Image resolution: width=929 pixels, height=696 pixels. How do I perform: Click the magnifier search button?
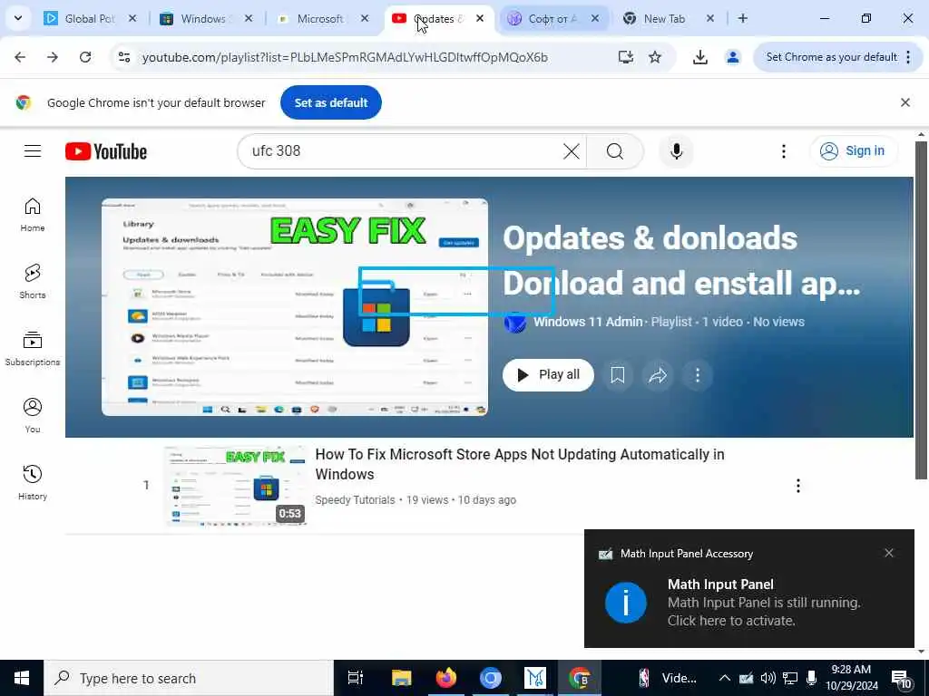tap(615, 151)
